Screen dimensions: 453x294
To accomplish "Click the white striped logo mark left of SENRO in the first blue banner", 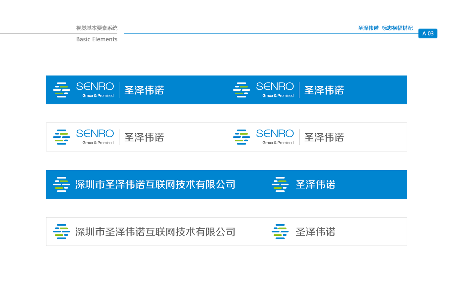I will tap(61, 90).
